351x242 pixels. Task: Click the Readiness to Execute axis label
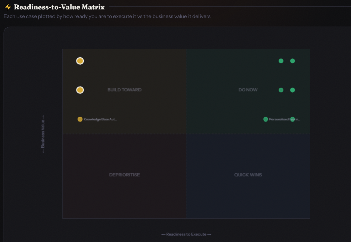click(186, 234)
